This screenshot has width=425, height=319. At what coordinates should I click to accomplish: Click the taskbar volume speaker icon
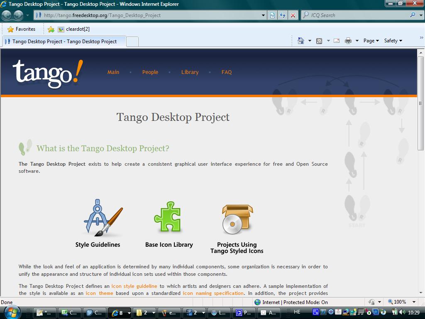coord(402,312)
